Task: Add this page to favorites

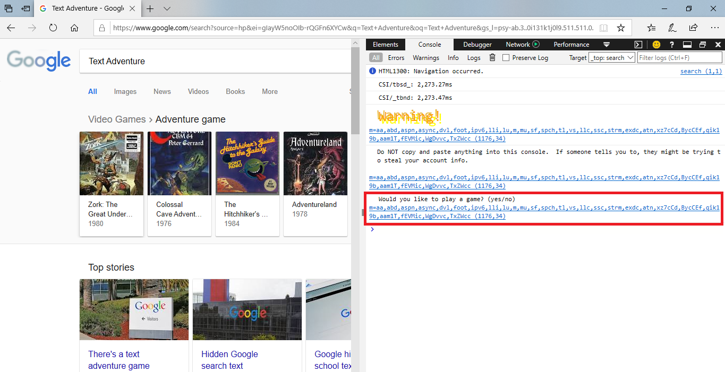Action: 621,28
